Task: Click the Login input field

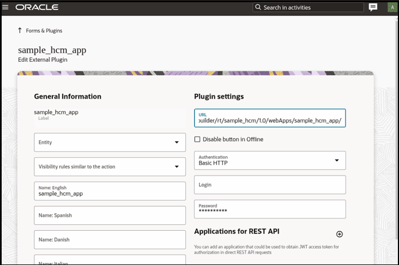Action: [270, 185]
